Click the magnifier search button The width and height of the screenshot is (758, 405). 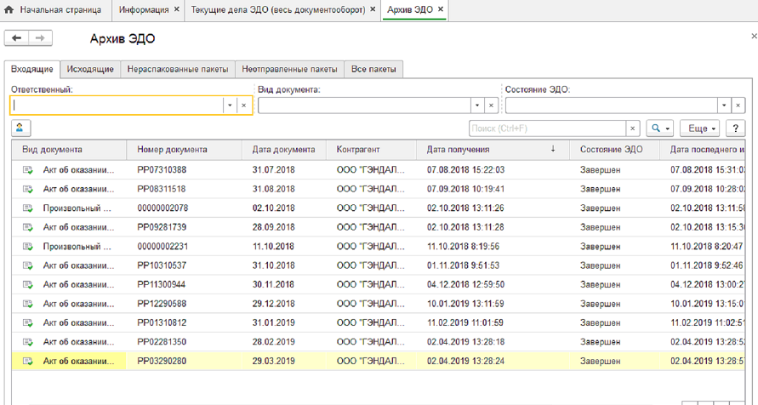click(660, 128)
